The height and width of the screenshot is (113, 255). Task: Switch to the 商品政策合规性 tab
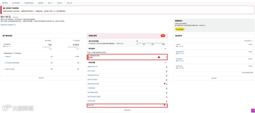point(29,3)
